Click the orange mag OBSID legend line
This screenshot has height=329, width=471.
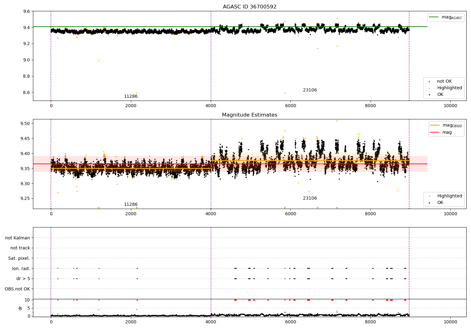[435, 125]
